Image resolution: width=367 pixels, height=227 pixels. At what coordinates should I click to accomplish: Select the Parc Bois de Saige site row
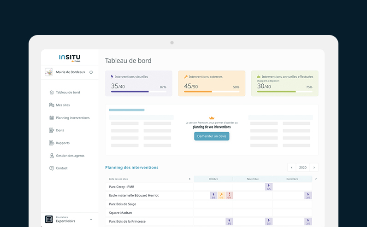[x=123, y=204]
